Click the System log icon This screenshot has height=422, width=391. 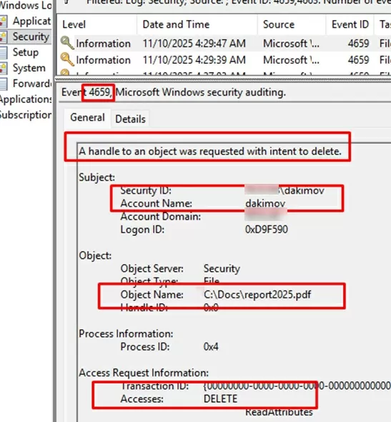point(4,68)
